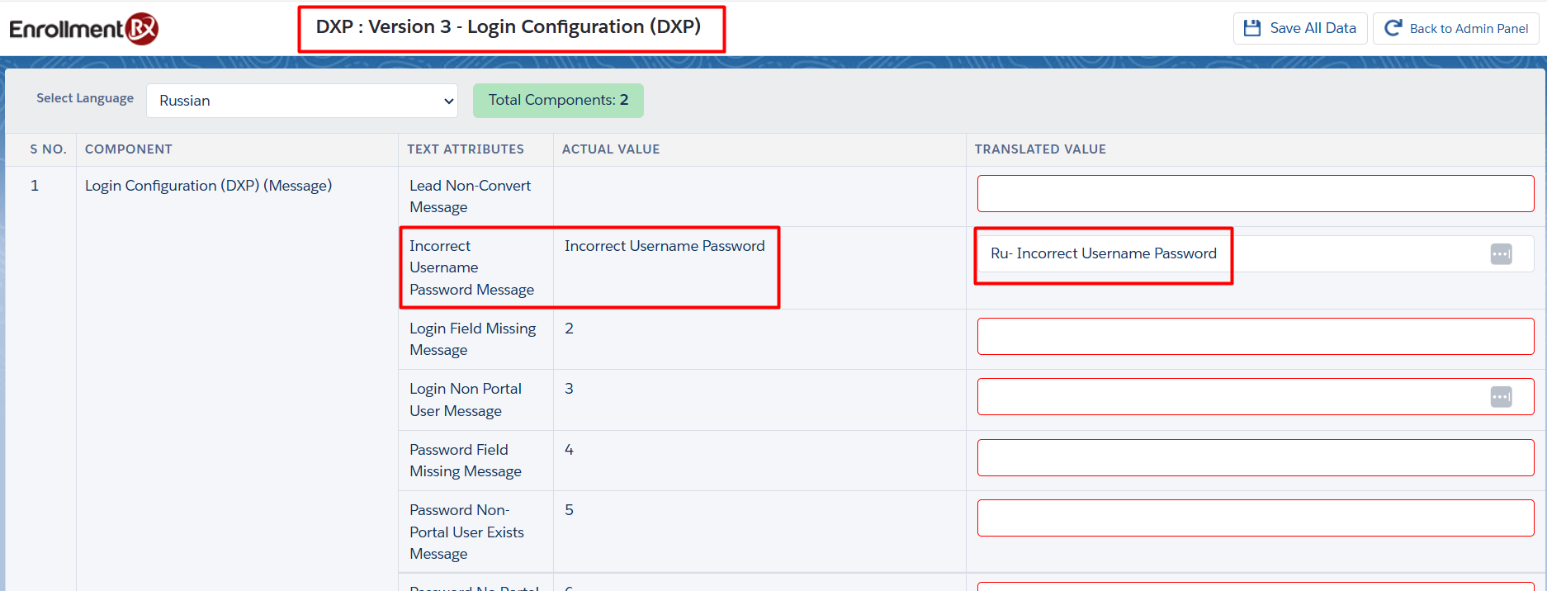Screen dimensions: 1547x591
Task: Expand the Select Language dropdown showing Russian
Action: [x=302, y=101]
